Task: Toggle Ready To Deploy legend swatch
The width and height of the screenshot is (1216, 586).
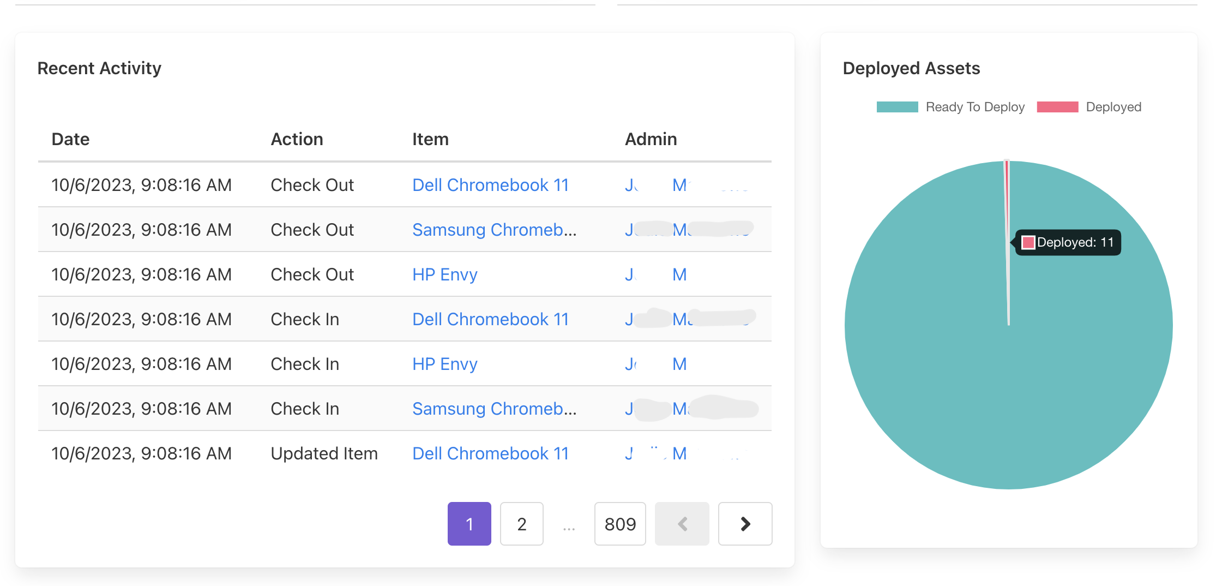Action: click(x=897, y=107)
